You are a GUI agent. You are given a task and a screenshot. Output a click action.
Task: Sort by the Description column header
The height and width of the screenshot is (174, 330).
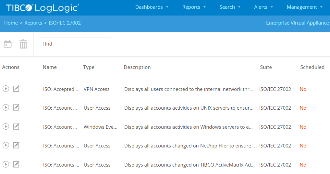coord(137,67)
